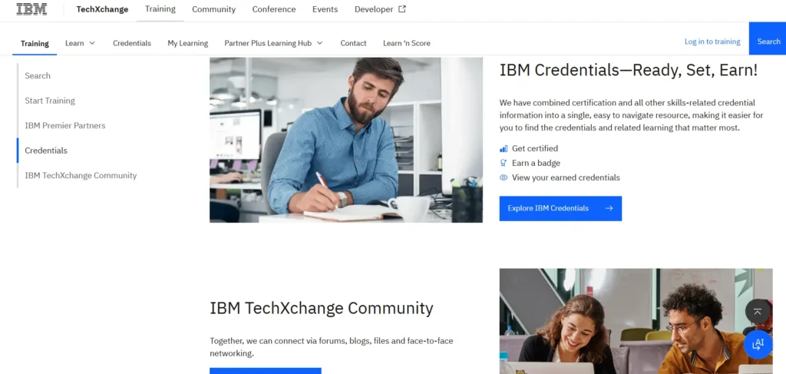Open the AI assistant chat bubble
The image size is (786, 374).
(758, 344)
